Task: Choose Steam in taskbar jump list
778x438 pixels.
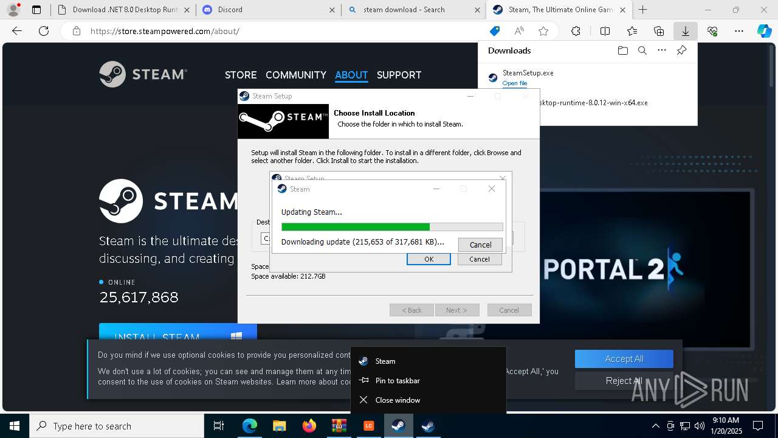Action: point(429,361)
